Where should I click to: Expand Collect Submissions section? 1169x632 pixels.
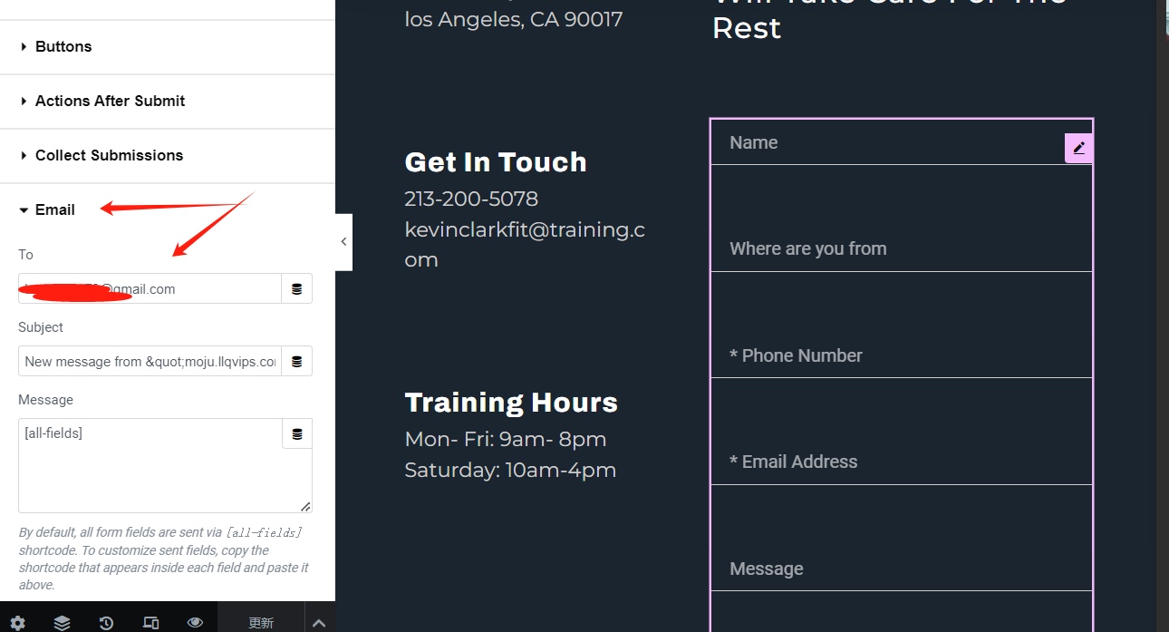tap(168, 156)
